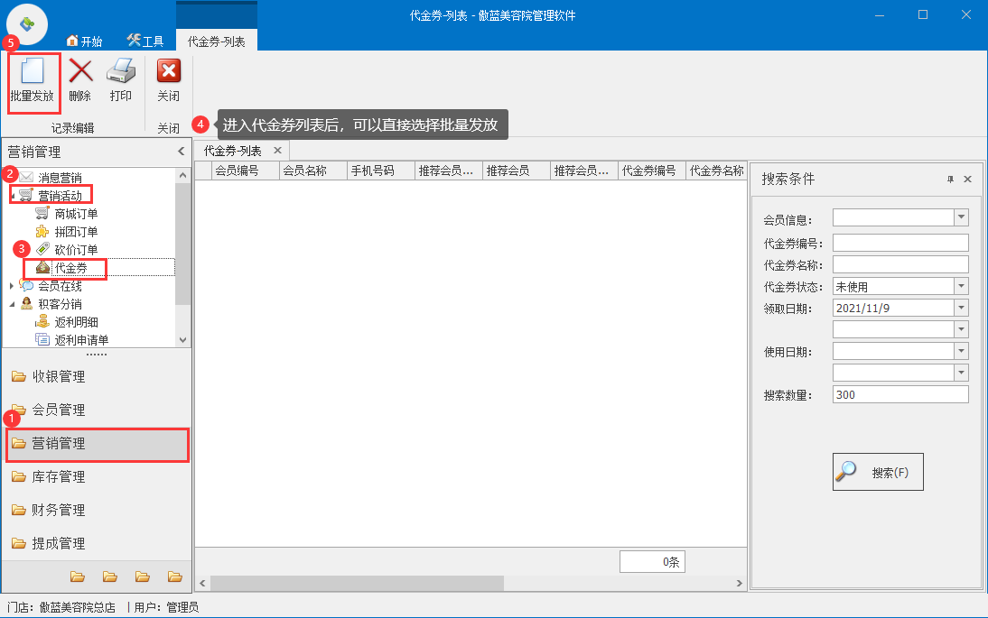This screenshot has height=618, width=988.
Task: Click the tree scrollbar down arrow
Action: [182, 340]
